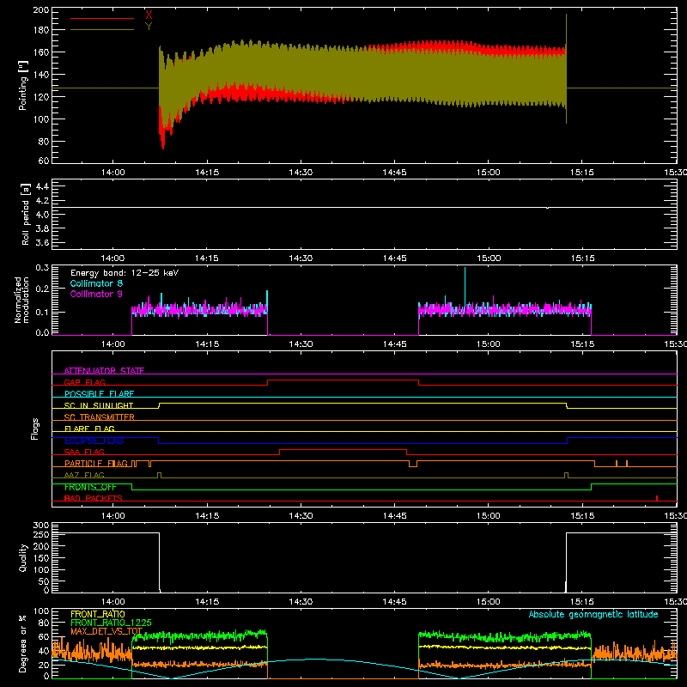Click the 250 tick on Quality axis
The width and height of the screenshot is (687, 687).
41,534
